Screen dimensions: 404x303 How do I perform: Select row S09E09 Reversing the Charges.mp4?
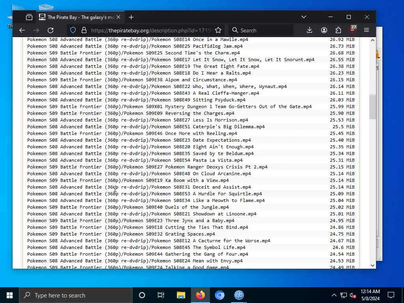191,113
